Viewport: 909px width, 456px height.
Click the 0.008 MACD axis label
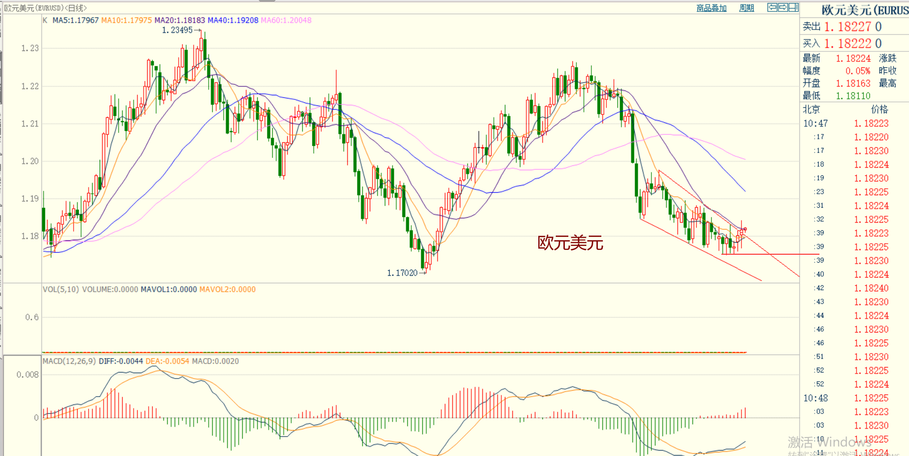pos(28,375)
